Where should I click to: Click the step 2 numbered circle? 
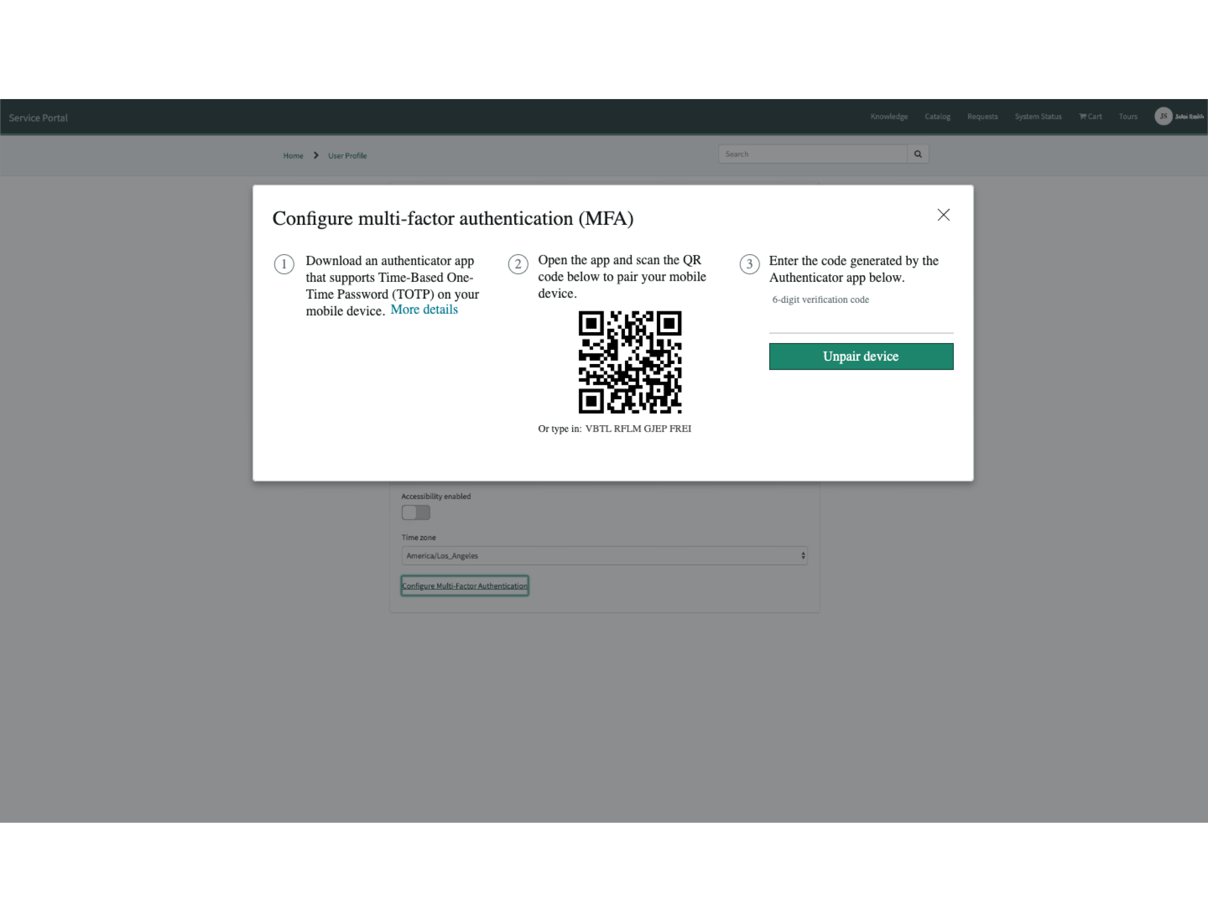point(518,264)
